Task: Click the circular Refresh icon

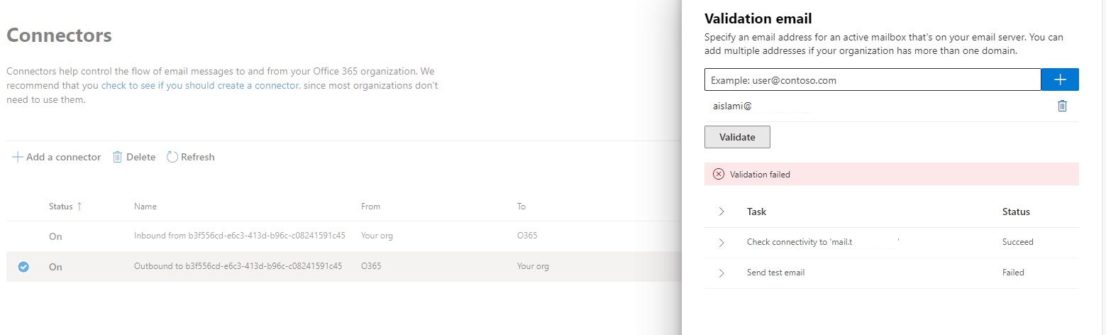Action: [x=172, y=157]
